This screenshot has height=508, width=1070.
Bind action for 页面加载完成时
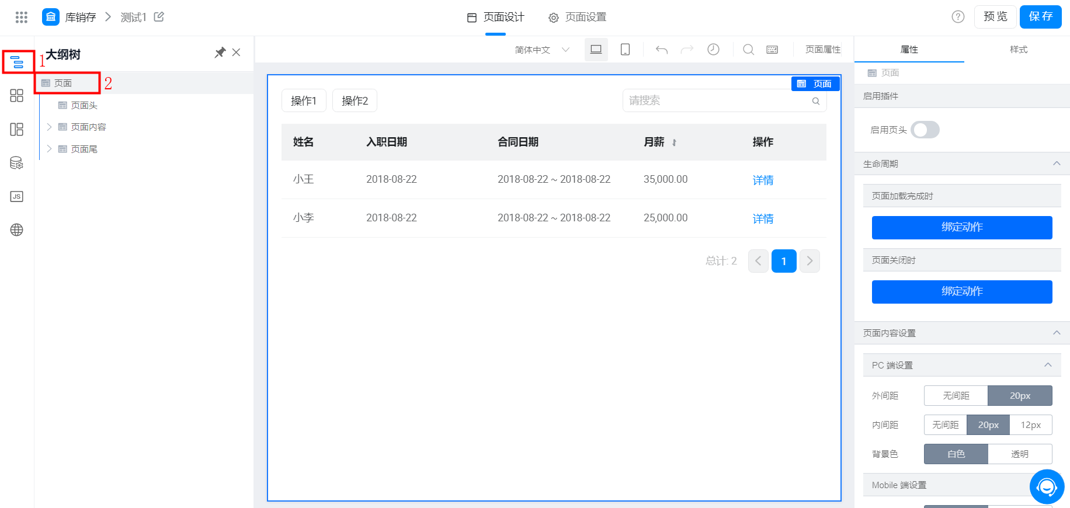(x=962, y=227)
